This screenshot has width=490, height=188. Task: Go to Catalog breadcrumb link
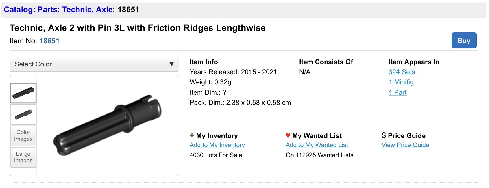coord(18,10)
